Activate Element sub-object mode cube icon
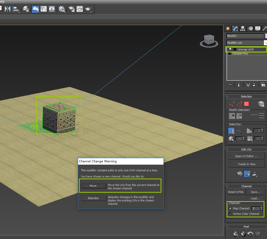Image resolution: width=267 pixels, height=239 pixels. 261,104
